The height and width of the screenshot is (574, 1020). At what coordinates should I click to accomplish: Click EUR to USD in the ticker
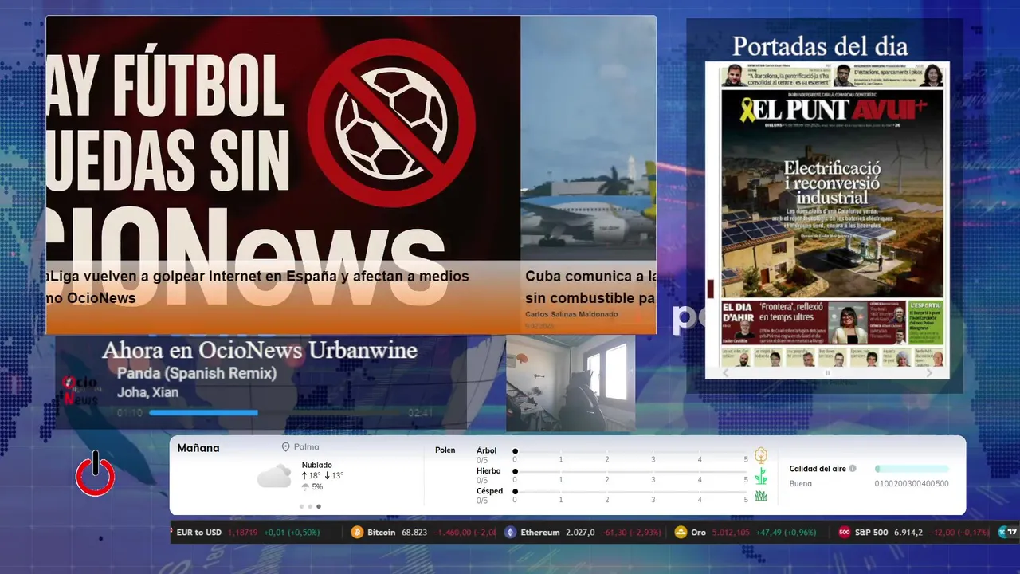pos(199,533)
